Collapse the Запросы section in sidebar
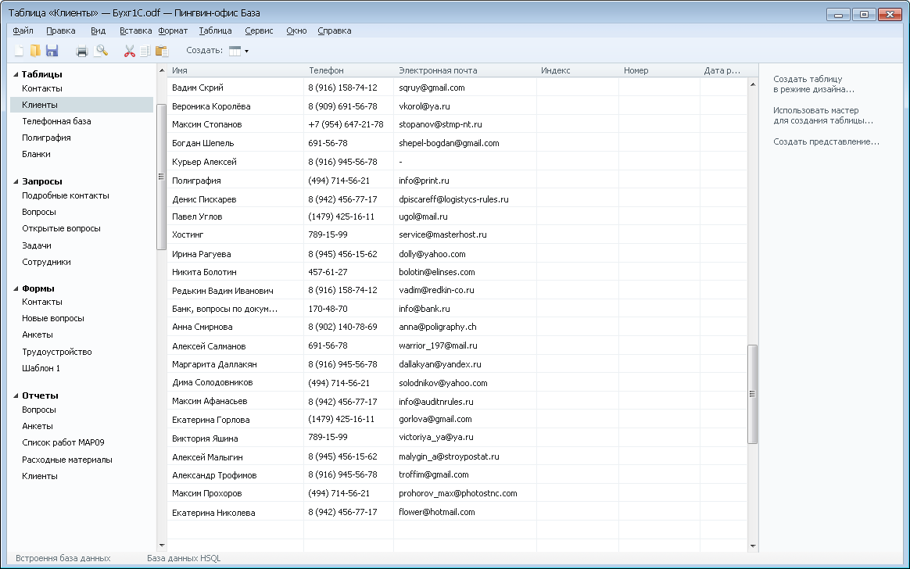This screenshot has width=910, height=569. click(15, 181)
